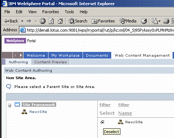Open the Tools menu
174x138 pixels.
[x=69, y=12]
